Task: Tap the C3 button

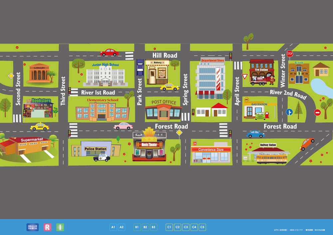Action: [x=186, y=227]
